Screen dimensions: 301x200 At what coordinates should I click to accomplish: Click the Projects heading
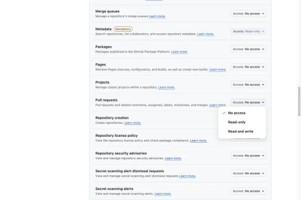click(x=102, y=83)
